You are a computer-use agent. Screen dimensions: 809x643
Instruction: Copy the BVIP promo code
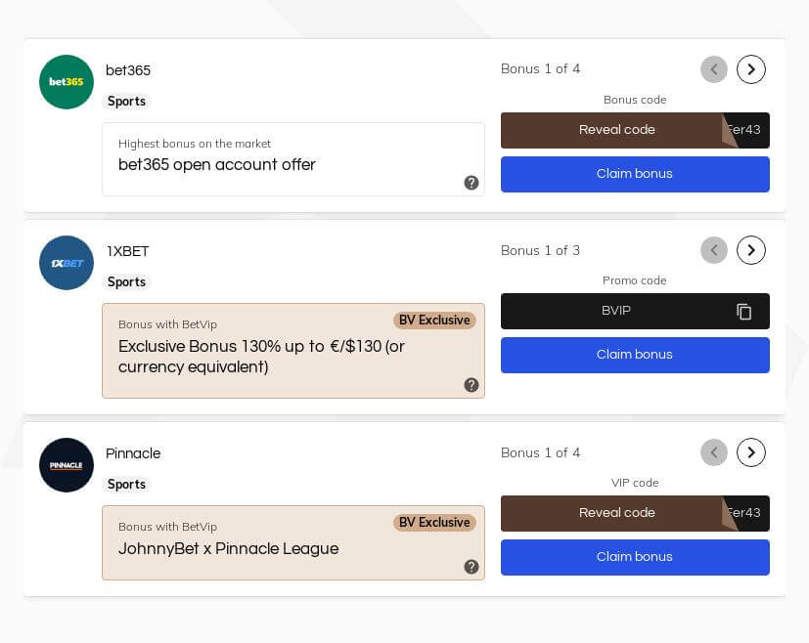[744, 312]
